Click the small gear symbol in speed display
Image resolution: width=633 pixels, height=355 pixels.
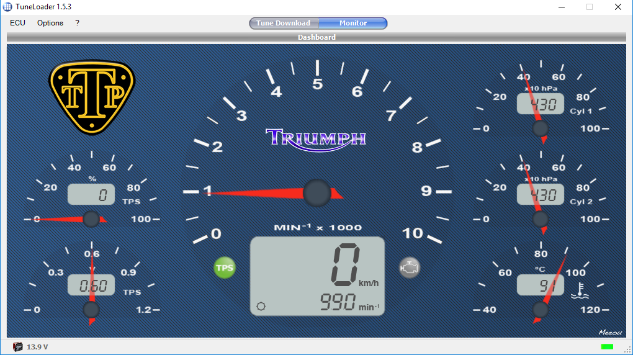coord(261,306)
